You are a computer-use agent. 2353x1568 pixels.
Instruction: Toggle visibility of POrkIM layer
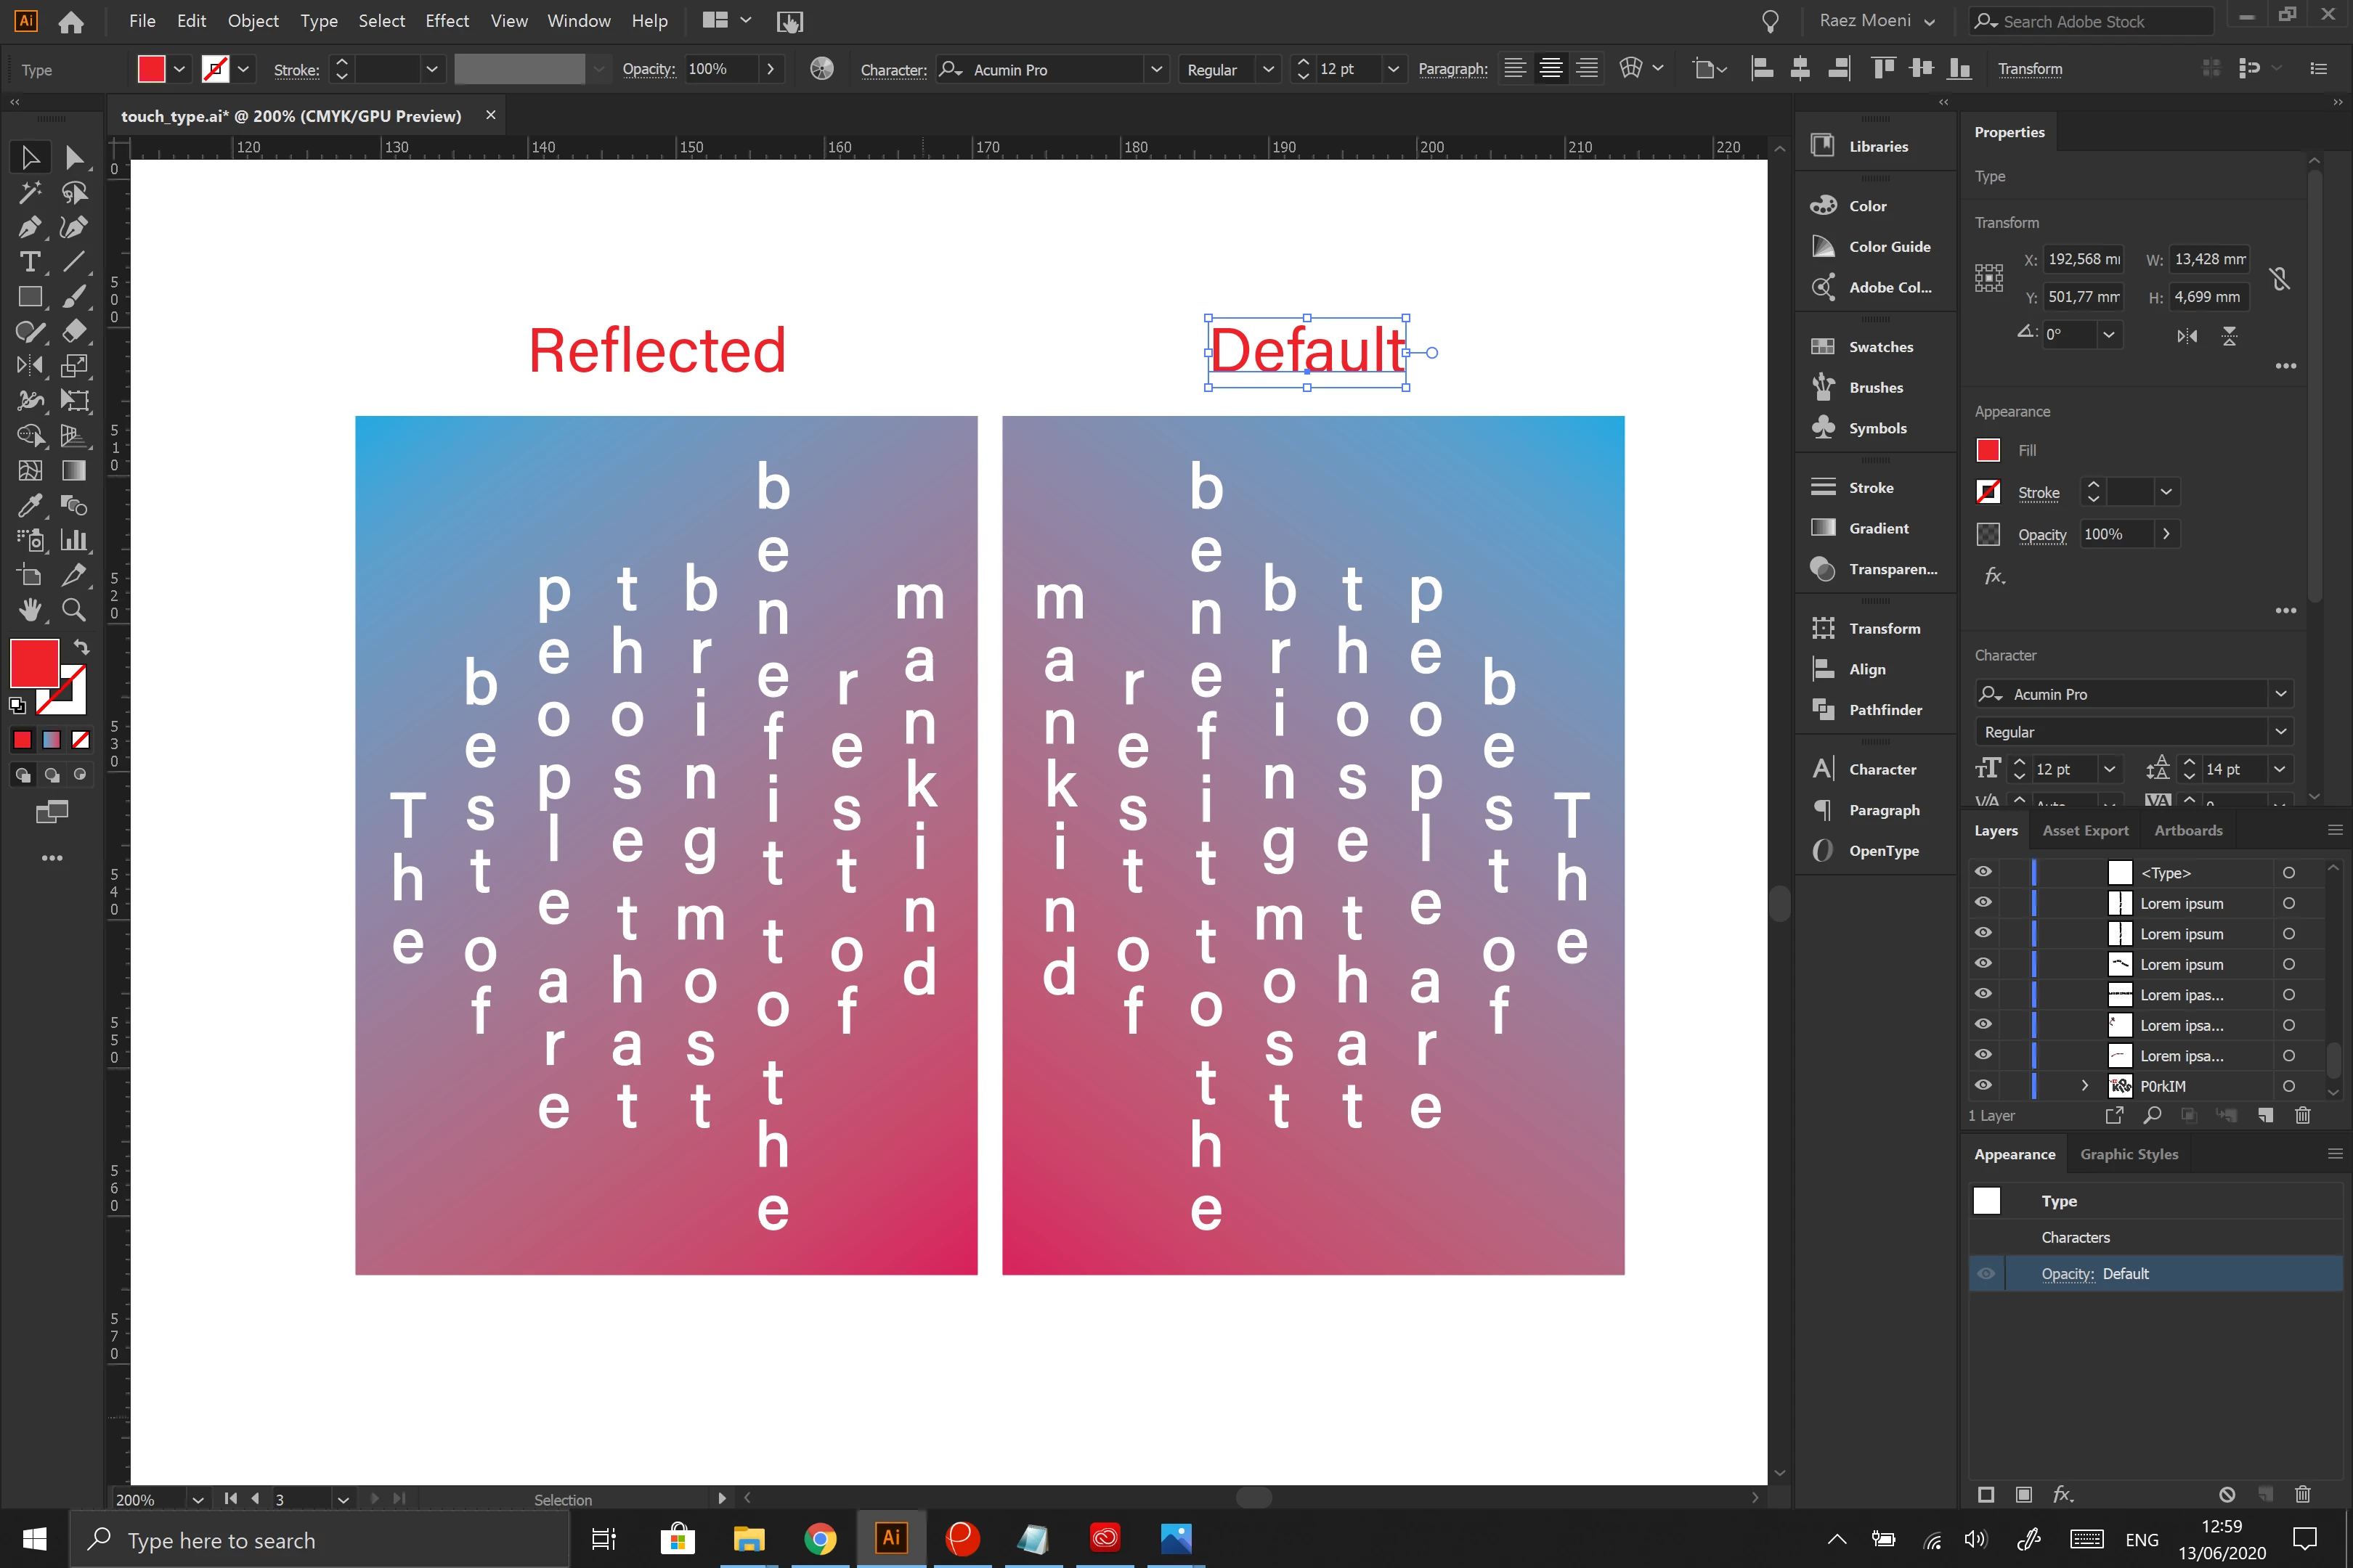[1983, 1085]
